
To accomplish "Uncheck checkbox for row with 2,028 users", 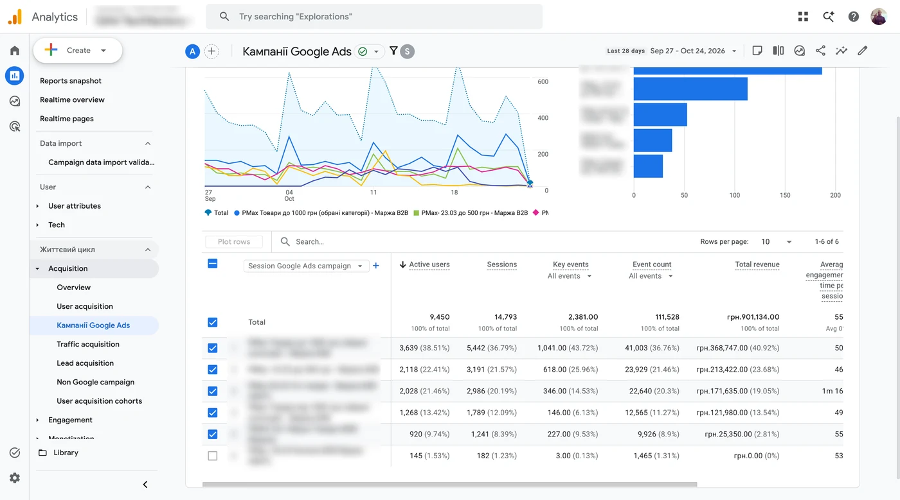I will [213, 391].
